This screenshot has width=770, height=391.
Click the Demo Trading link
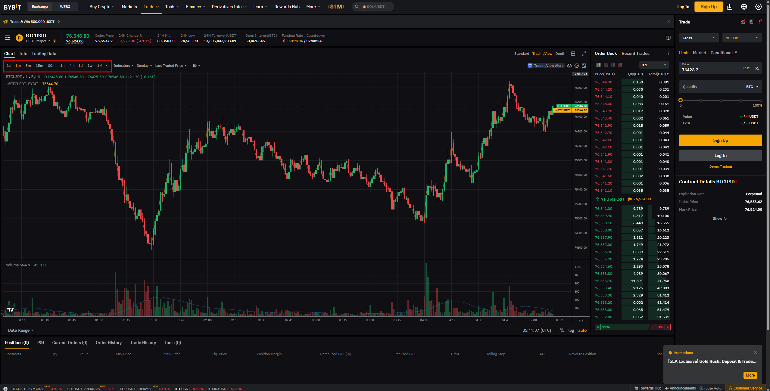720,166
